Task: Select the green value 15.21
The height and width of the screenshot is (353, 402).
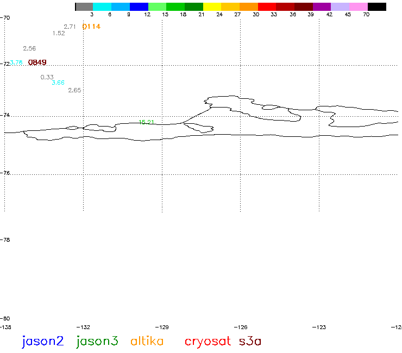Action: click(x=146, y=122)
